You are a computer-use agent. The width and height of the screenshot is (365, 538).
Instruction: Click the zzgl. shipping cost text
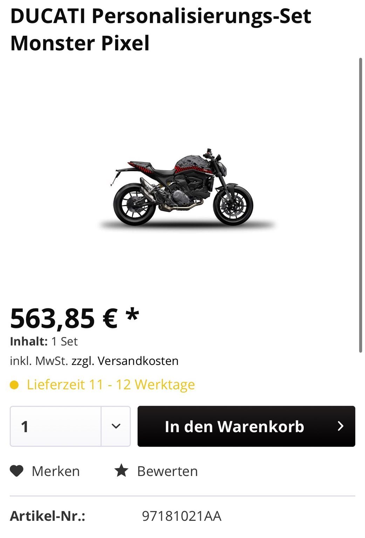[83, 361]
